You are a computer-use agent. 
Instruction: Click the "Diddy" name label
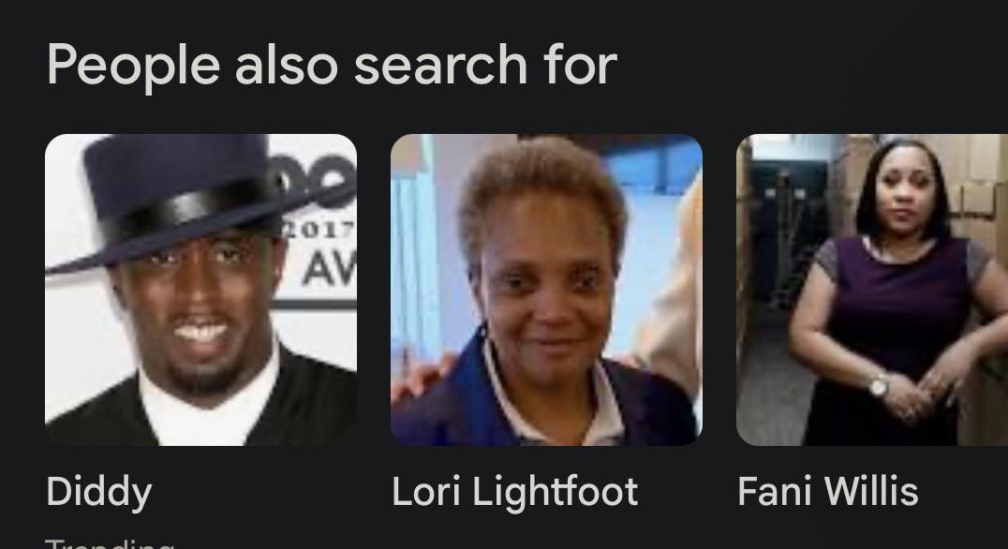[99, 493]
